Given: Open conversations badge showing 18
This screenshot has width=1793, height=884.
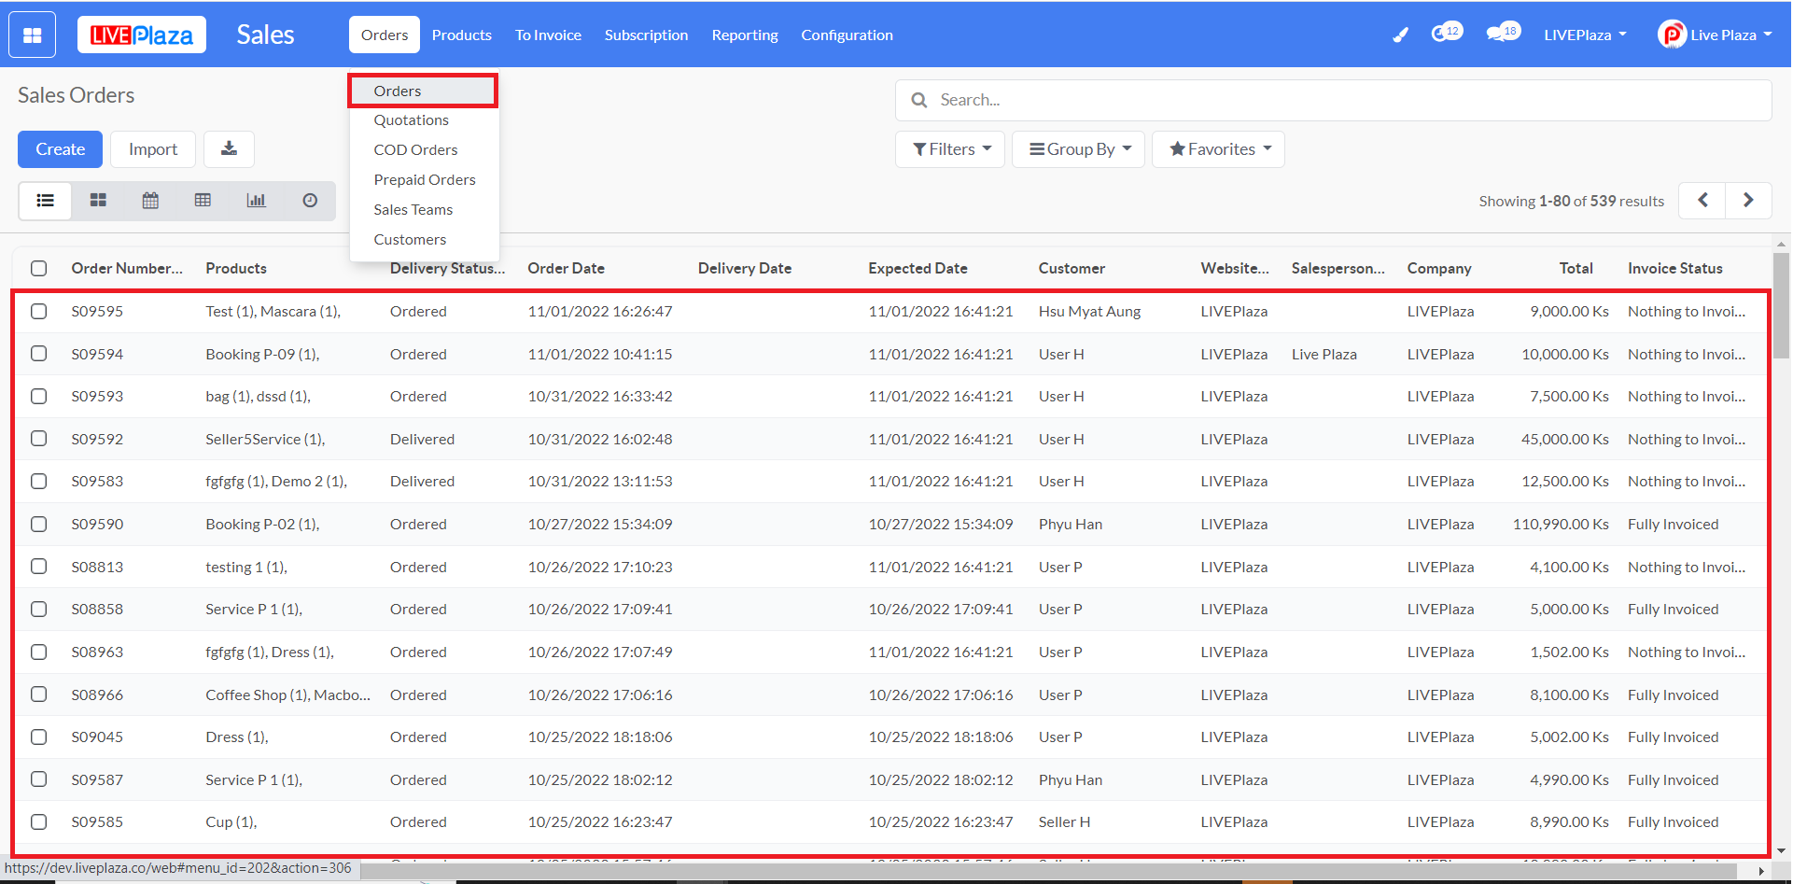Looking at the screenshot, I should click(1503, 33).
